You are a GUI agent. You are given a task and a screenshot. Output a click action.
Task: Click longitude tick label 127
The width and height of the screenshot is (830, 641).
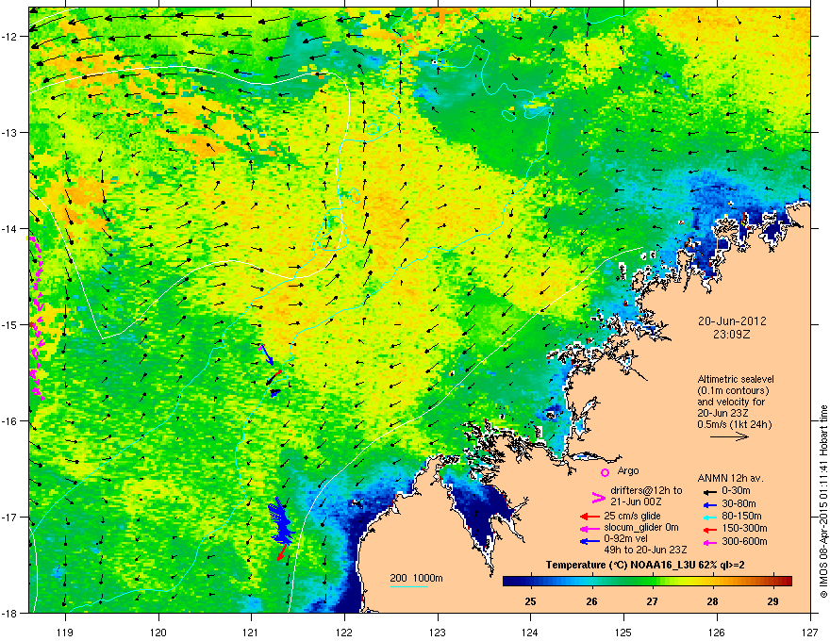(x=810, y=633)
